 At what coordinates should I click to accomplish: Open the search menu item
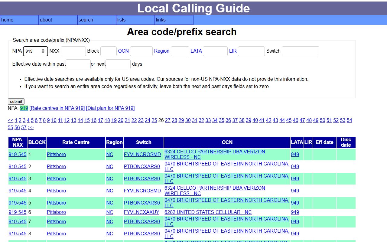coord(97,20)
